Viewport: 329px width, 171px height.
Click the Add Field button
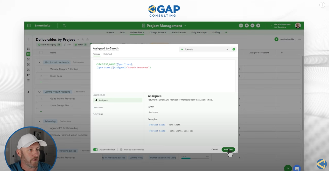(228, 150)
